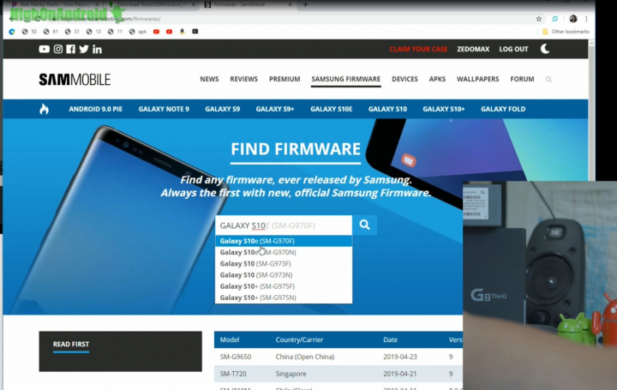The height and width of the screenshot is (390, 617).
Task: Close the Firmwares - SamMobile tab
Action: pyautogui.click(x=290, y=5)
